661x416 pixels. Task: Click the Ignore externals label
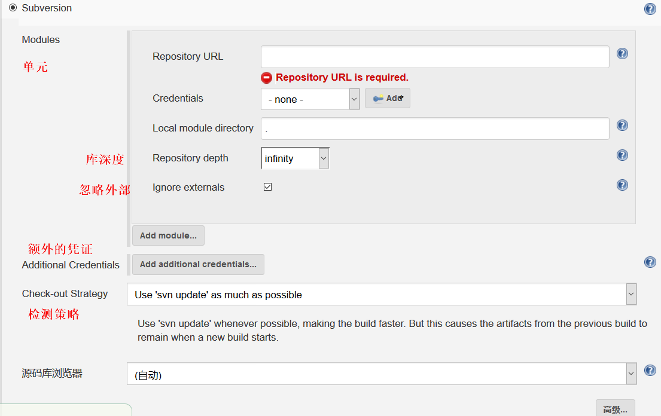click(188, 187)
